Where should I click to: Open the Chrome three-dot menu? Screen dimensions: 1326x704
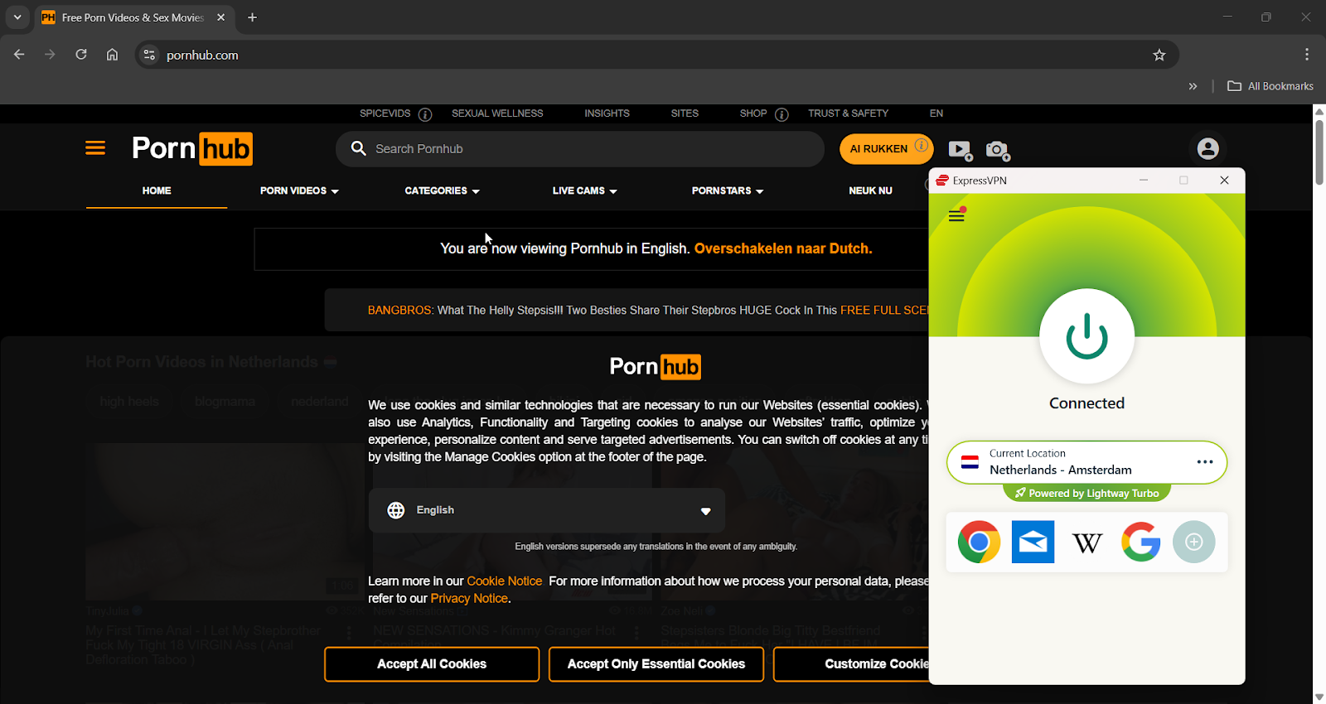[1307, 55]
